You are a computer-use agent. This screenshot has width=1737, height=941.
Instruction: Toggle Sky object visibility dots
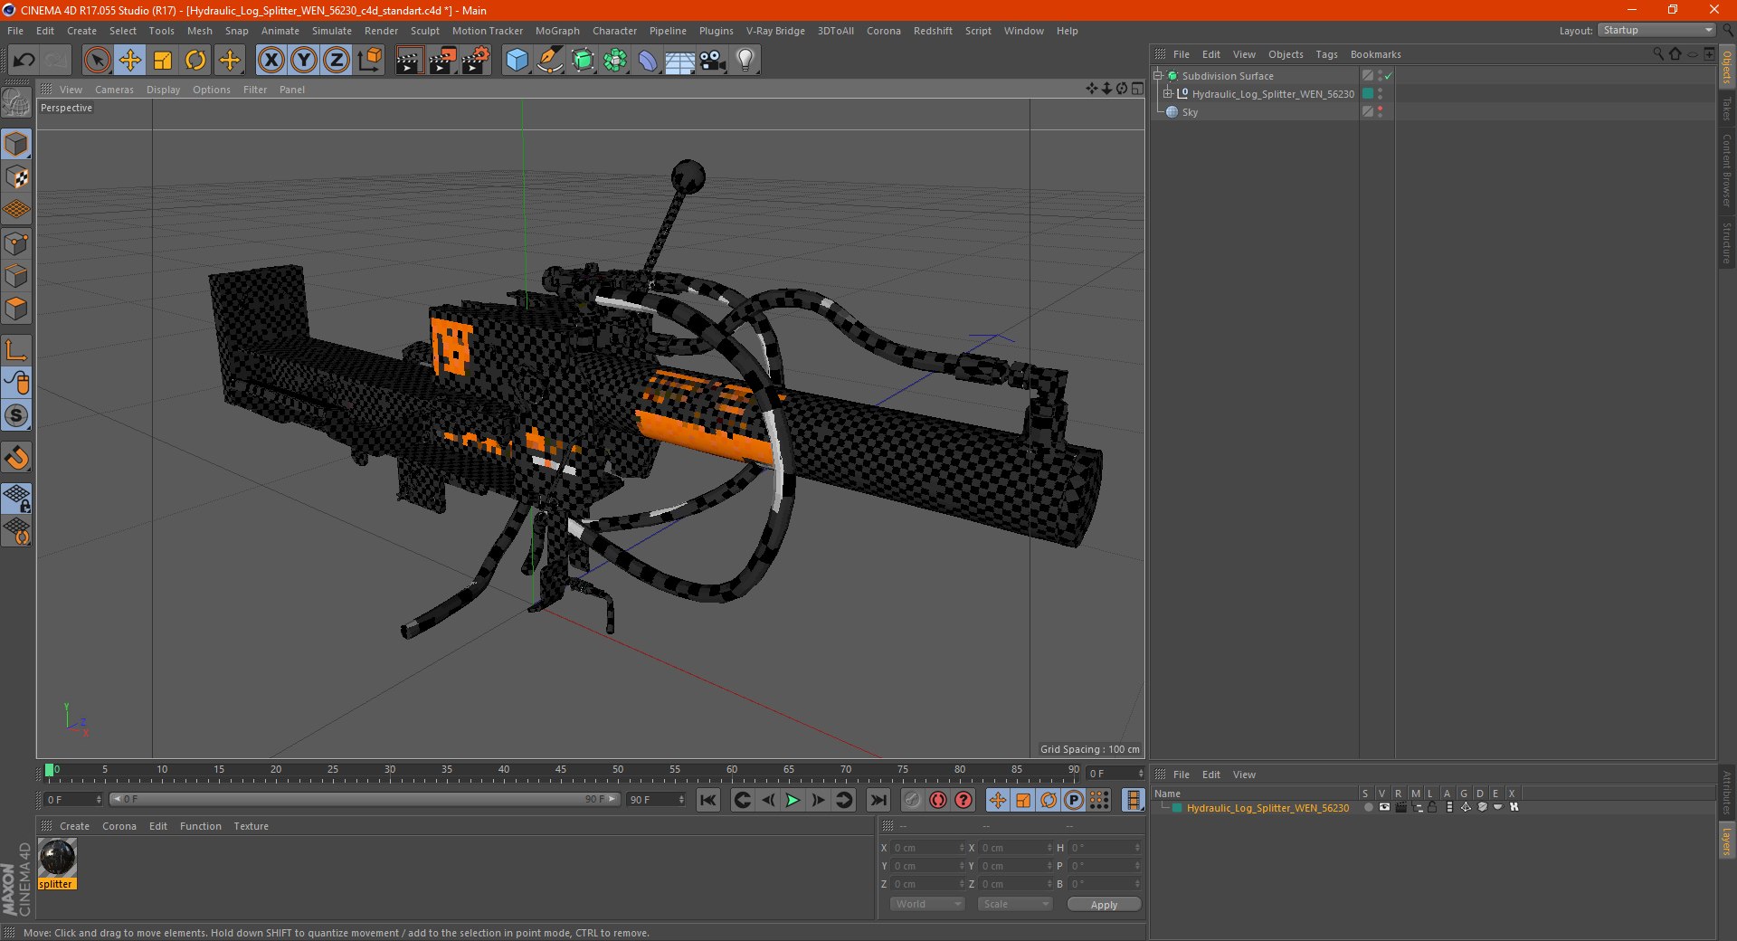point(1380,112)
